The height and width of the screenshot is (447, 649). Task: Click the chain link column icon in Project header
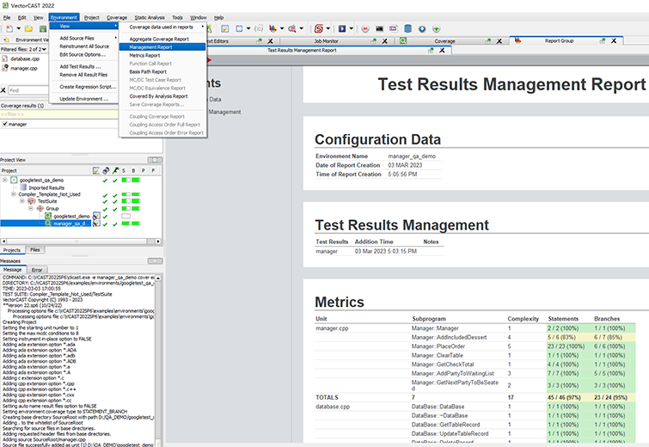click(x=106, y=170)
